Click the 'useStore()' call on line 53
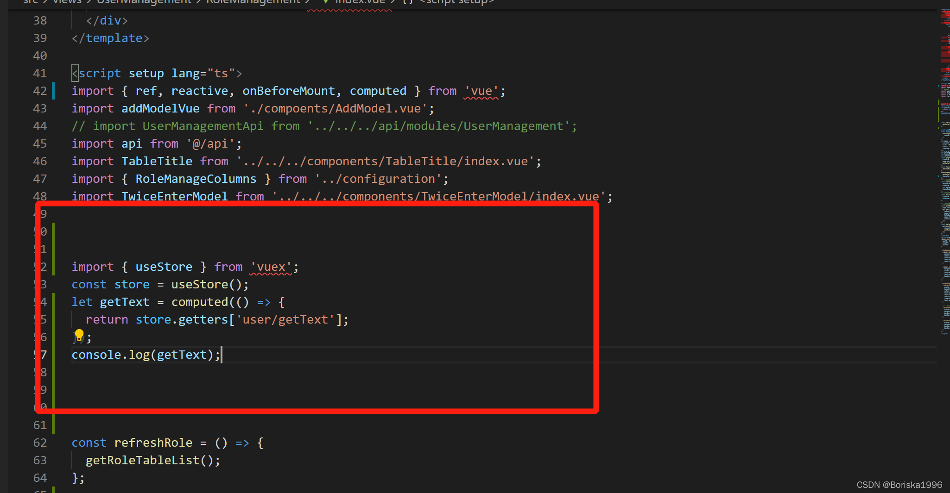The height and width of the screenshot is (493, 950). point(207,284)
